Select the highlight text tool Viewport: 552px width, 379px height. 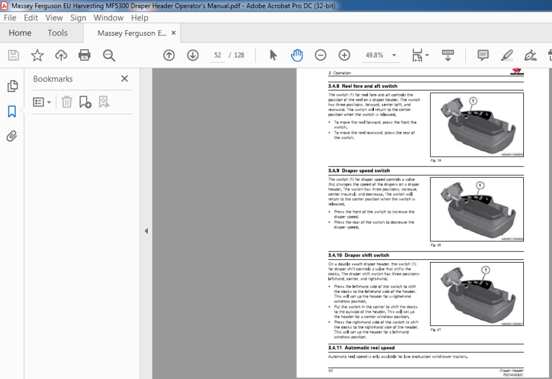tap(507, 55)
